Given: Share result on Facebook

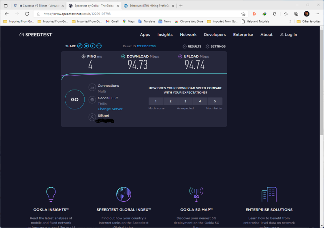Looking at the screenshot, I should (x=93, y=46).
